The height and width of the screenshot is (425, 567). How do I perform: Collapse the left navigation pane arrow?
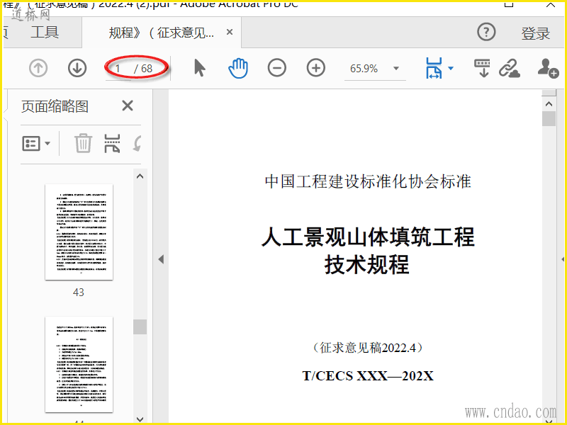click(x=161, y=259)
